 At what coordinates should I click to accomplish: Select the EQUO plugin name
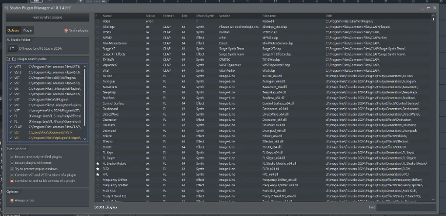[107, 147]
